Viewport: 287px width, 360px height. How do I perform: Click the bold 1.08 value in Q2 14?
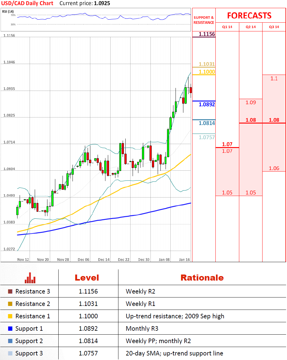click(x=251, y=120)
